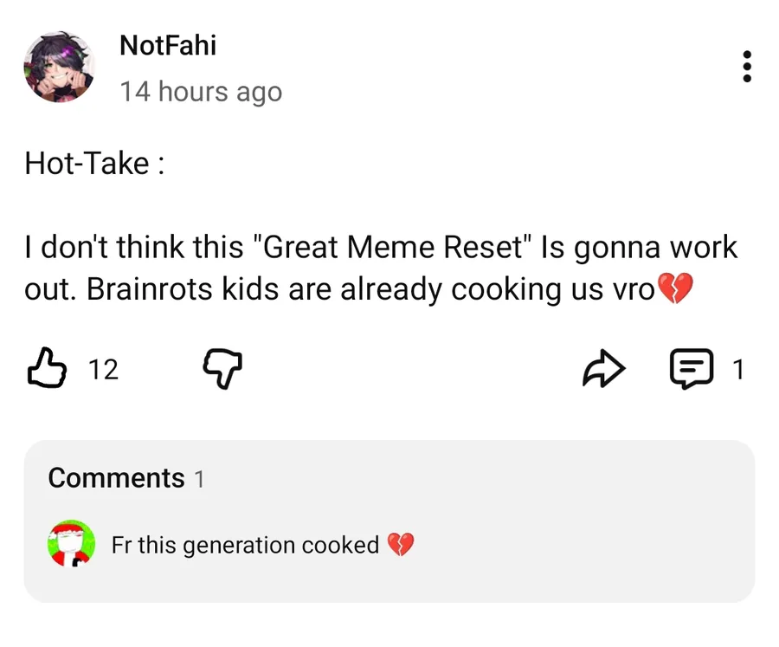
Task: Open the "Fr this generation cooked" comment
Action: pyautogui.click(x=245, y=545)
